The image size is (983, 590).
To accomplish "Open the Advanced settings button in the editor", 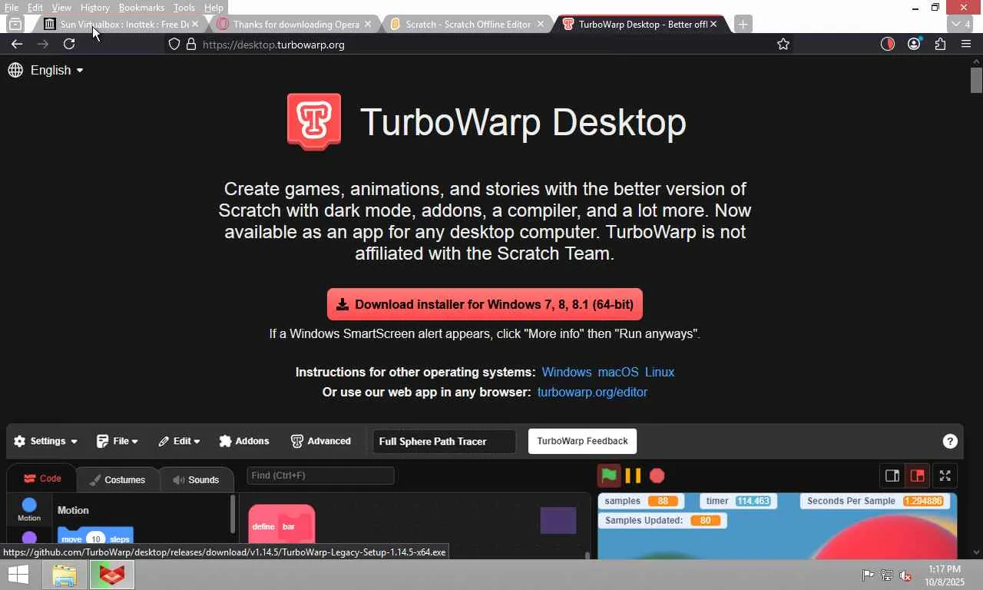I will point(321,441).
